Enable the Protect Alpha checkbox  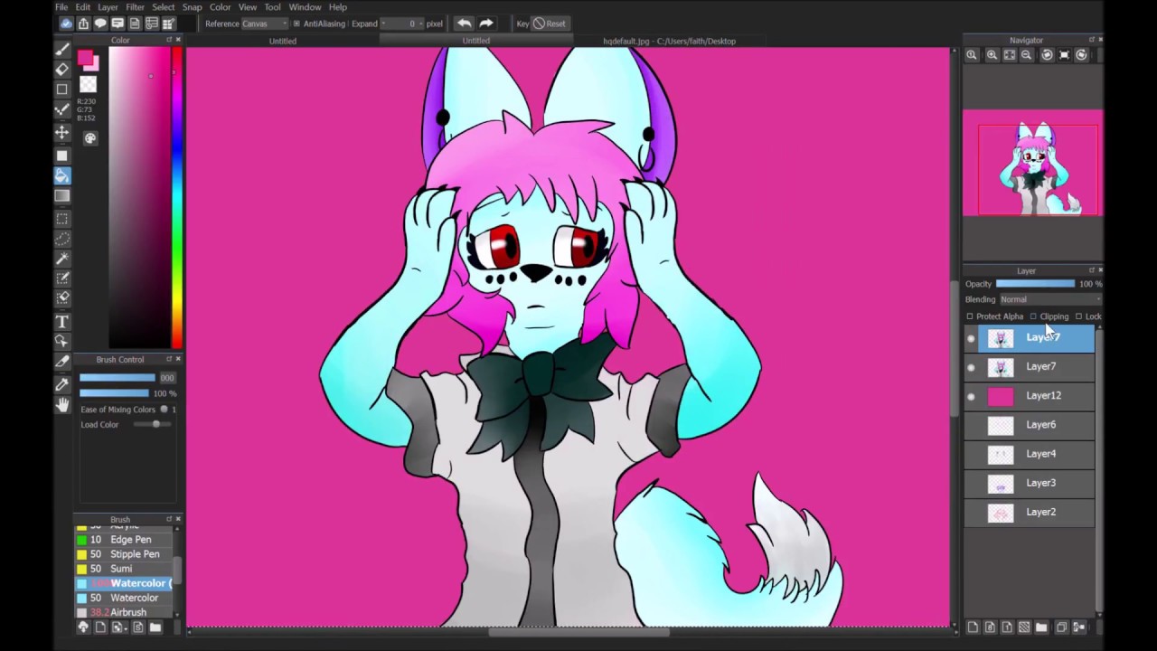970,316
